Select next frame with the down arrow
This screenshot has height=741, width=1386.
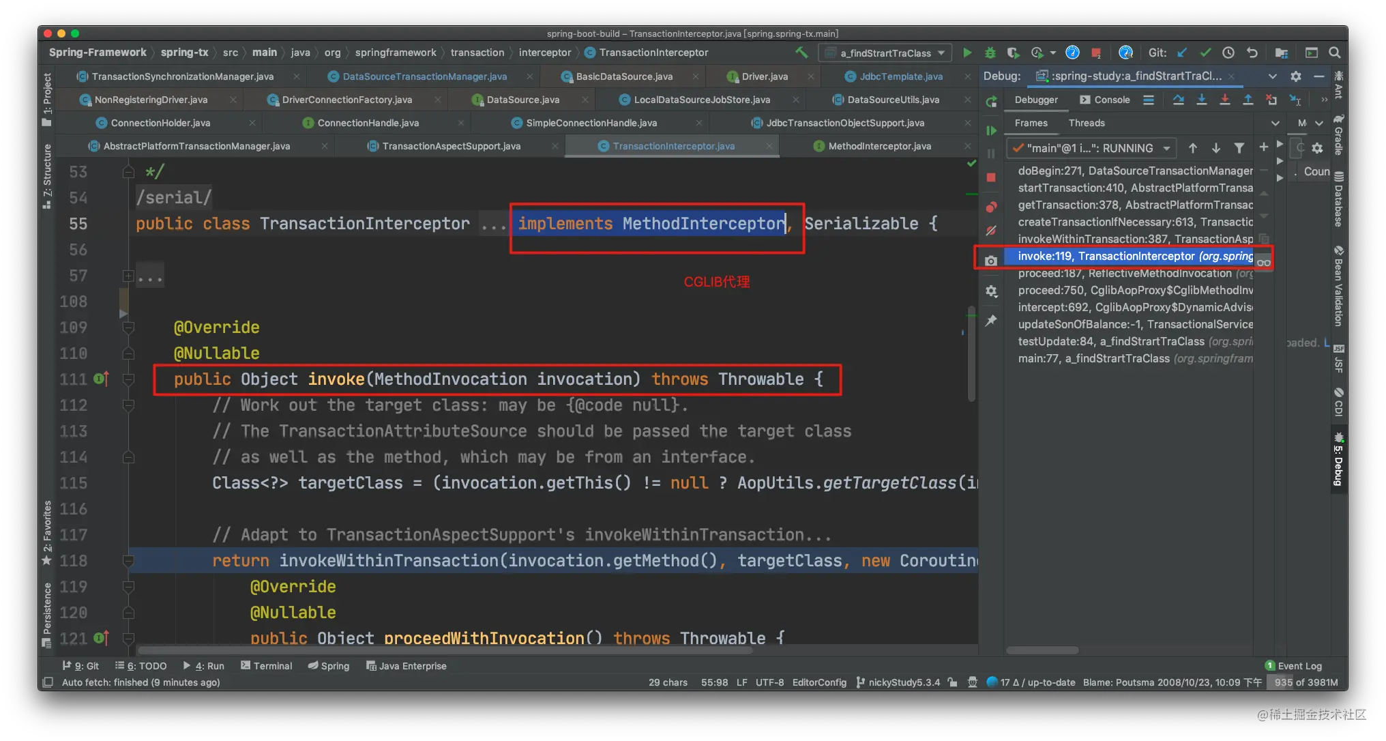(1215, 148)
